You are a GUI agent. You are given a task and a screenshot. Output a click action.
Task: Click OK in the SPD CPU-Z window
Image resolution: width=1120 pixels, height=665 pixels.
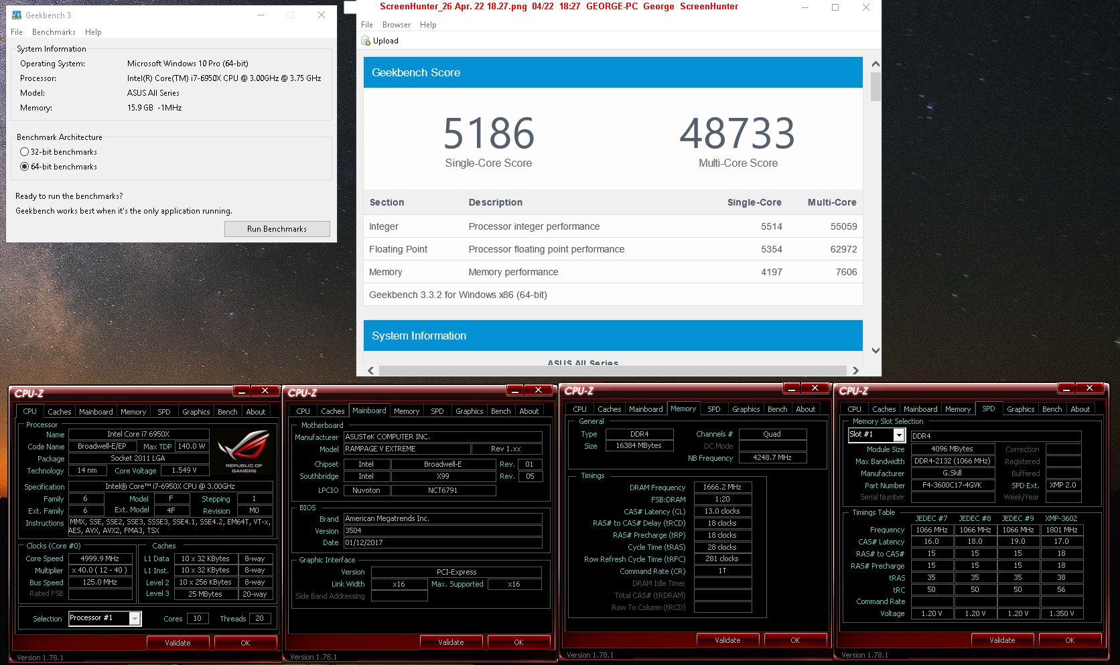[x=1070, y=640]
